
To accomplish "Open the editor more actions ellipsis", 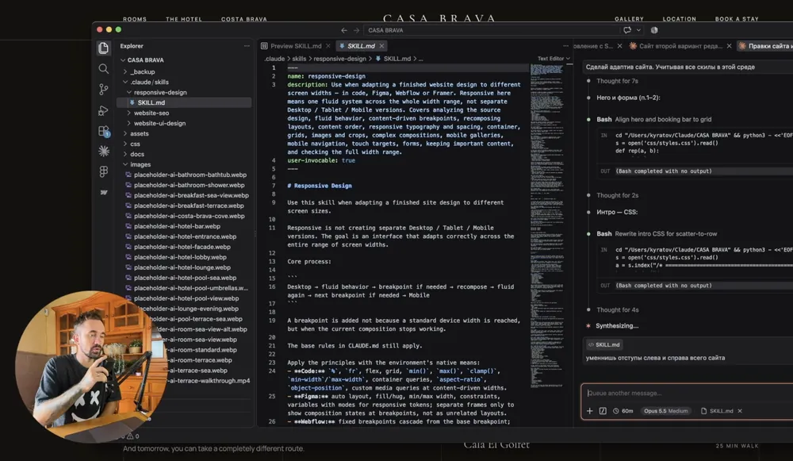I will (x=565, y=45).
